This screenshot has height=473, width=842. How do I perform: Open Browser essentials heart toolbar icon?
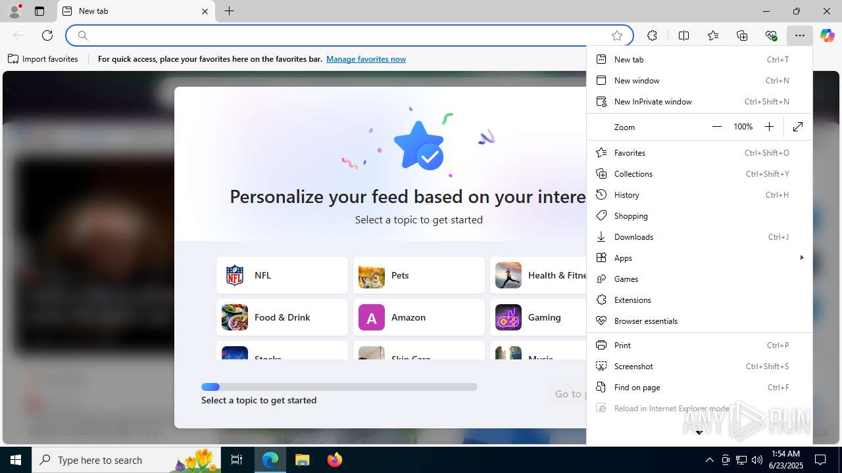(x=771, y=35)
